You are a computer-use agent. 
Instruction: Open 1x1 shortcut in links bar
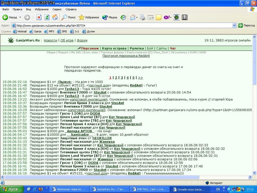click(x=74, y=31)
